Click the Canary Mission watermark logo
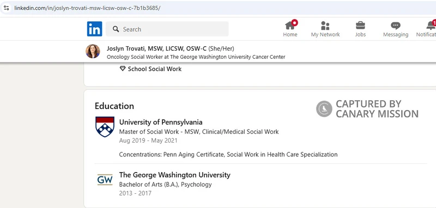The height and width of the screenshot is (208, 436). [324, 109]
